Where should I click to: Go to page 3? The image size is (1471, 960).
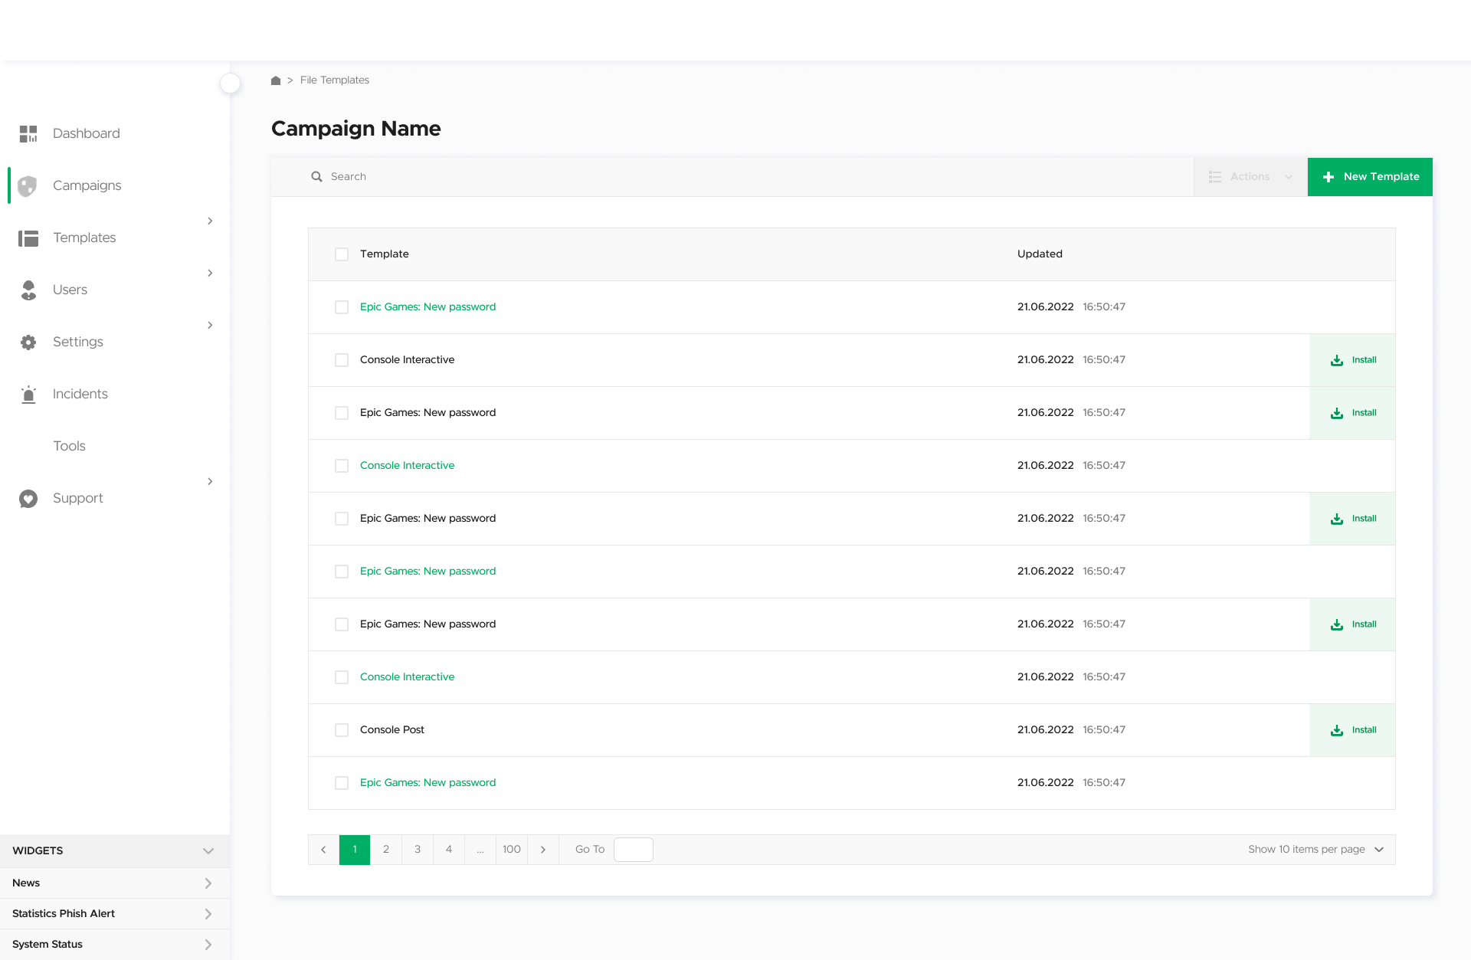418,850
